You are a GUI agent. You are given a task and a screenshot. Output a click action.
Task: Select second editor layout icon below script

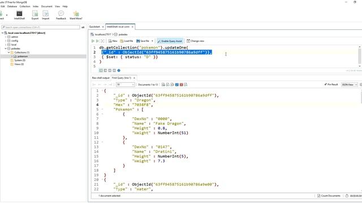(x=105, y=70)
